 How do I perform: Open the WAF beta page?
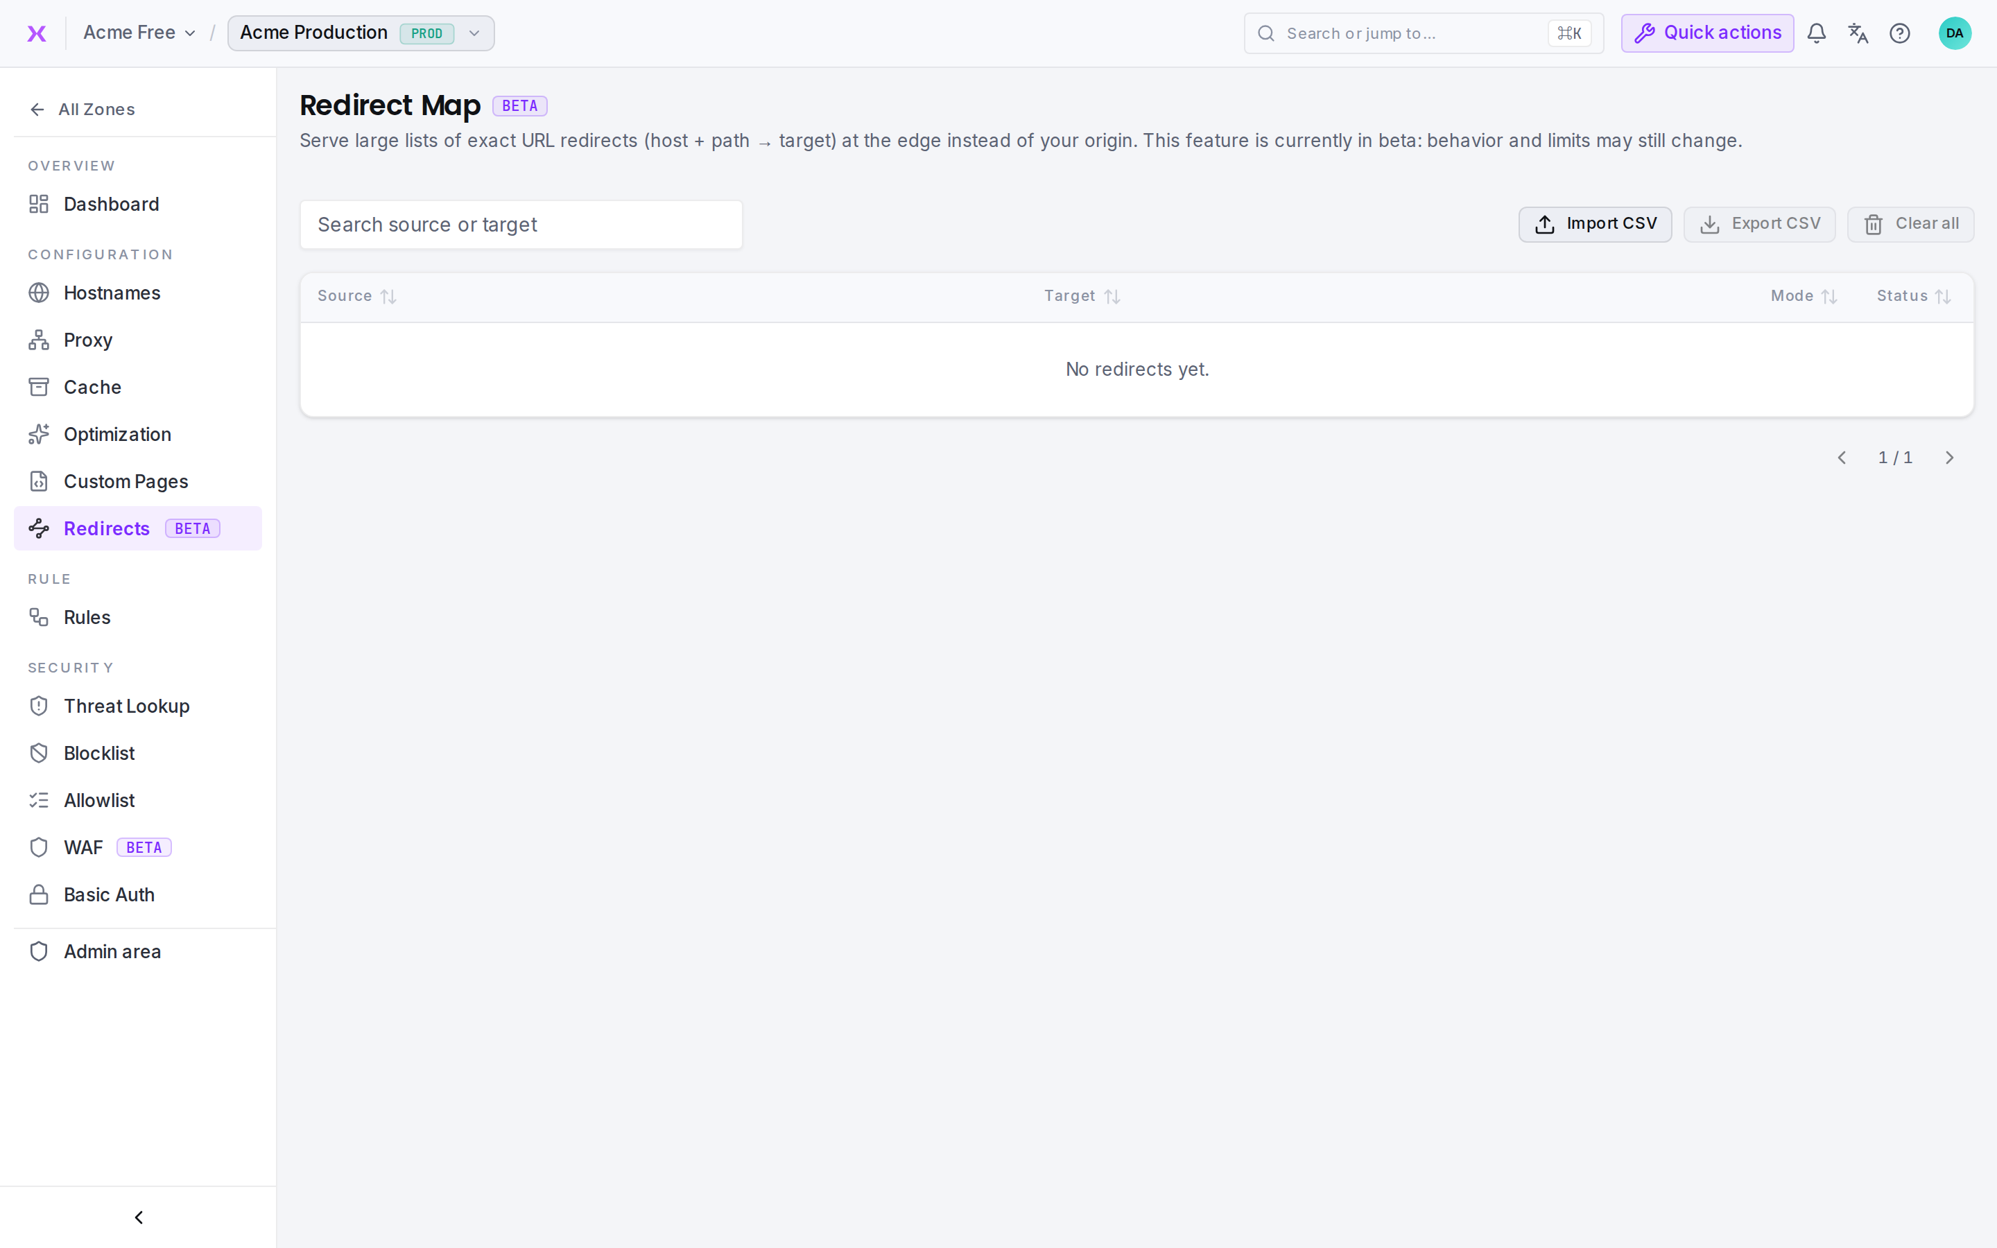[138, 848]
